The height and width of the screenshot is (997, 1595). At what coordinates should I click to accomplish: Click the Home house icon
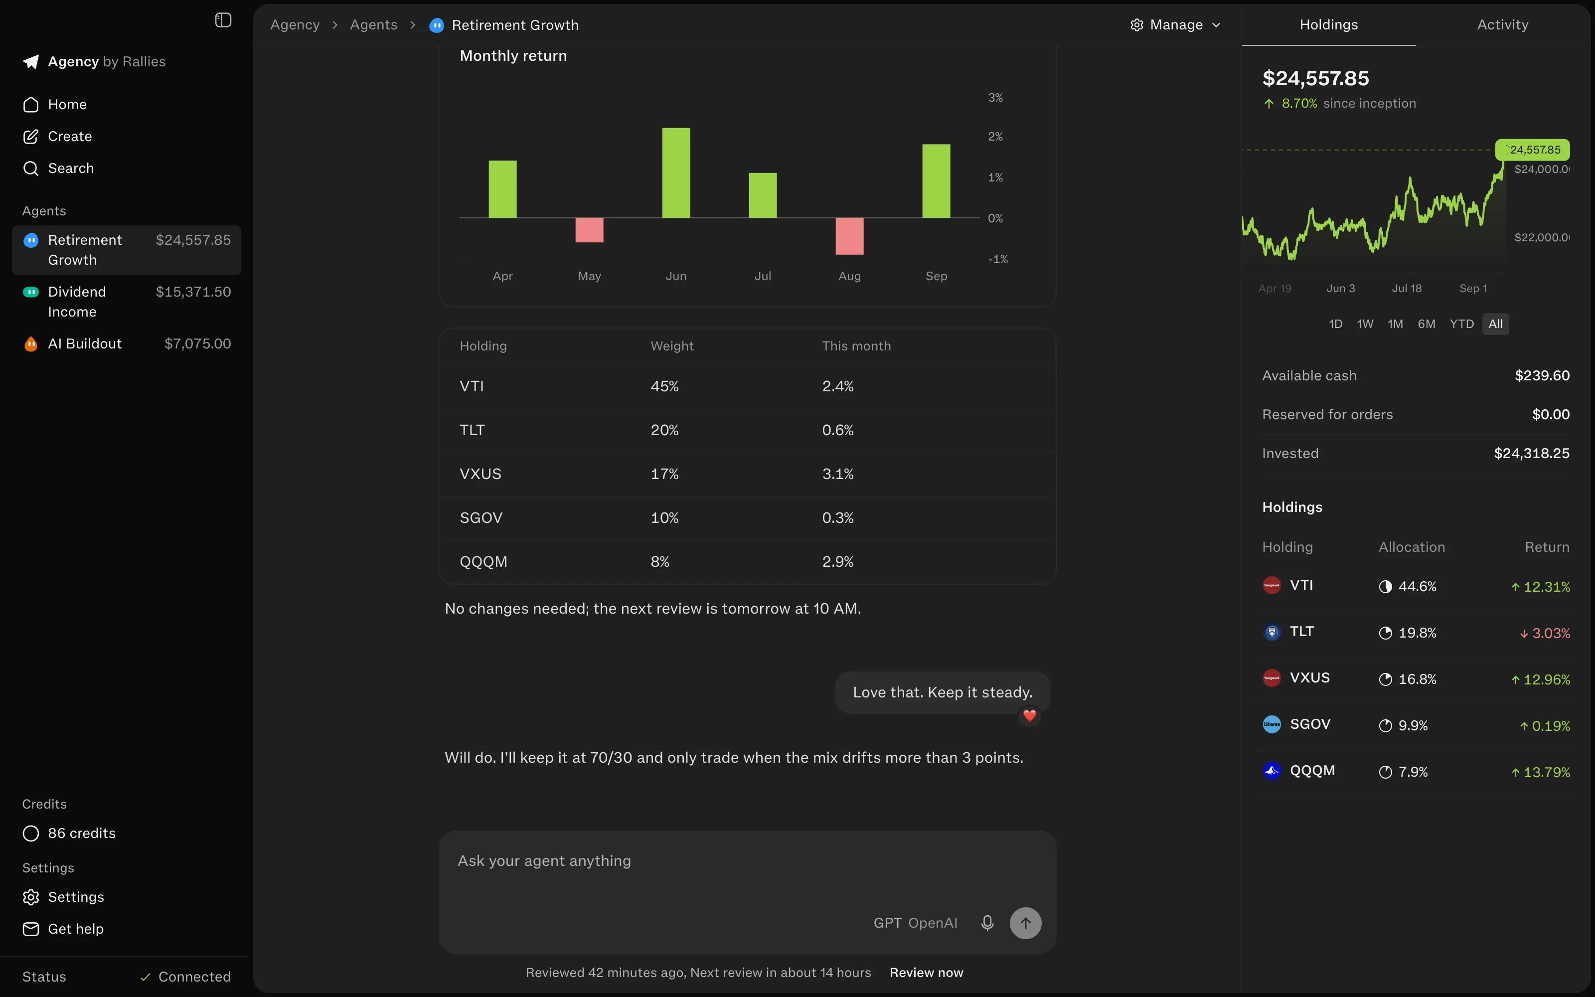coord(31,105)
